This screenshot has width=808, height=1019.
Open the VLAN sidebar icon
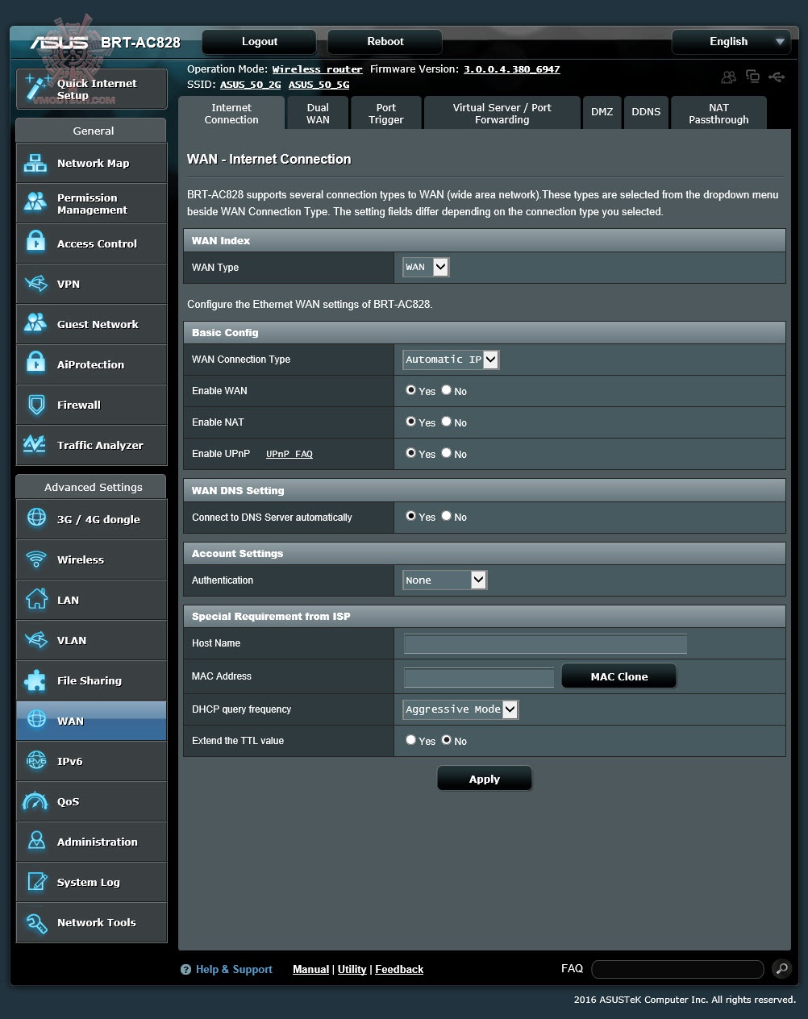(35, 640)
